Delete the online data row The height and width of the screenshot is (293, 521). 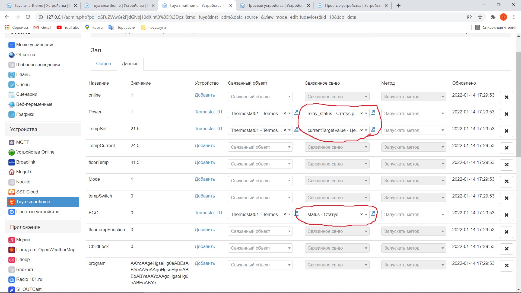tap(506, 97)
